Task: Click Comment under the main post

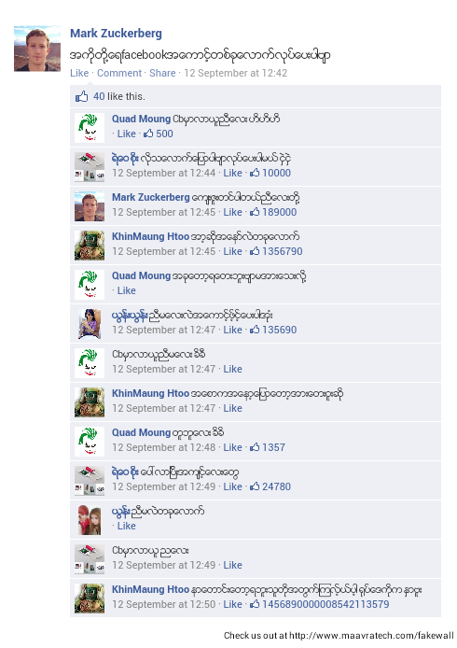Action: pyautogui.click(x=119, y=73)
